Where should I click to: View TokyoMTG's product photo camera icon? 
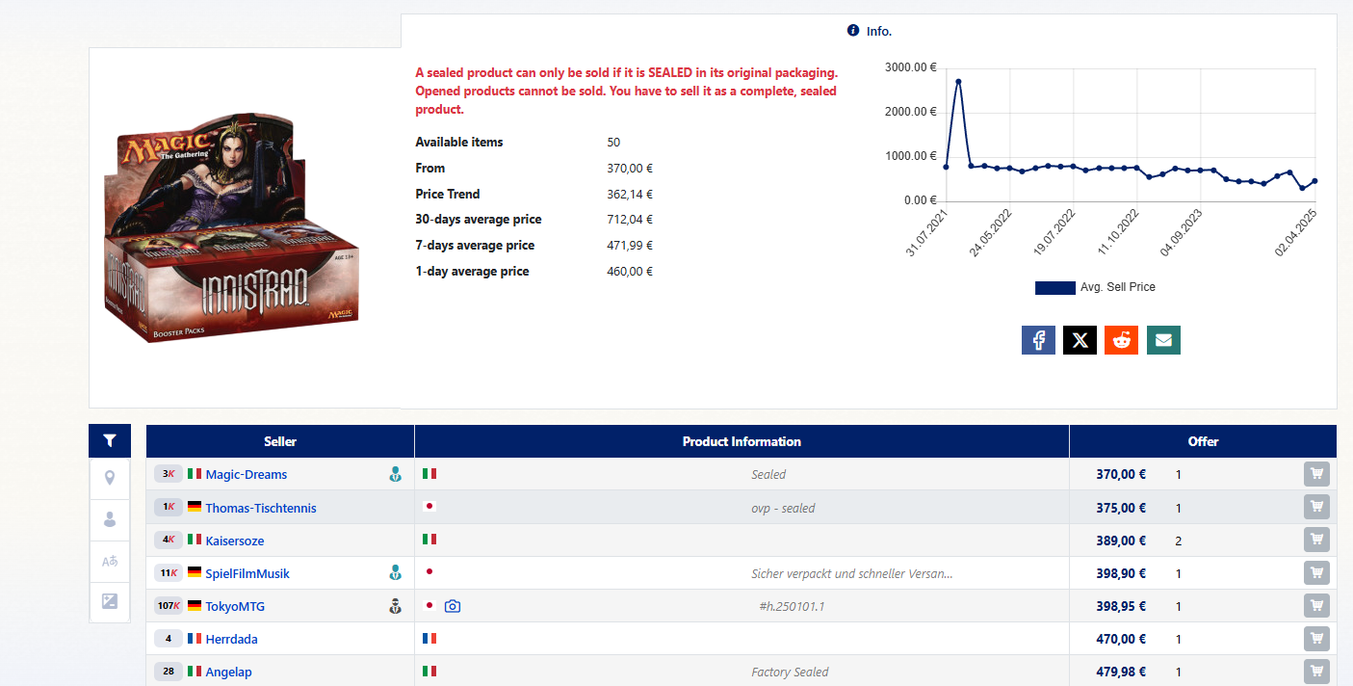click(x=453, y=606)
